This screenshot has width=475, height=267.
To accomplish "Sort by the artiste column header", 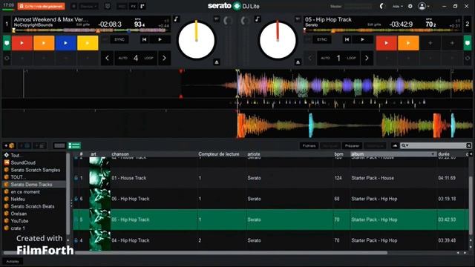I will pyautogui.click(x=254, y=154).
